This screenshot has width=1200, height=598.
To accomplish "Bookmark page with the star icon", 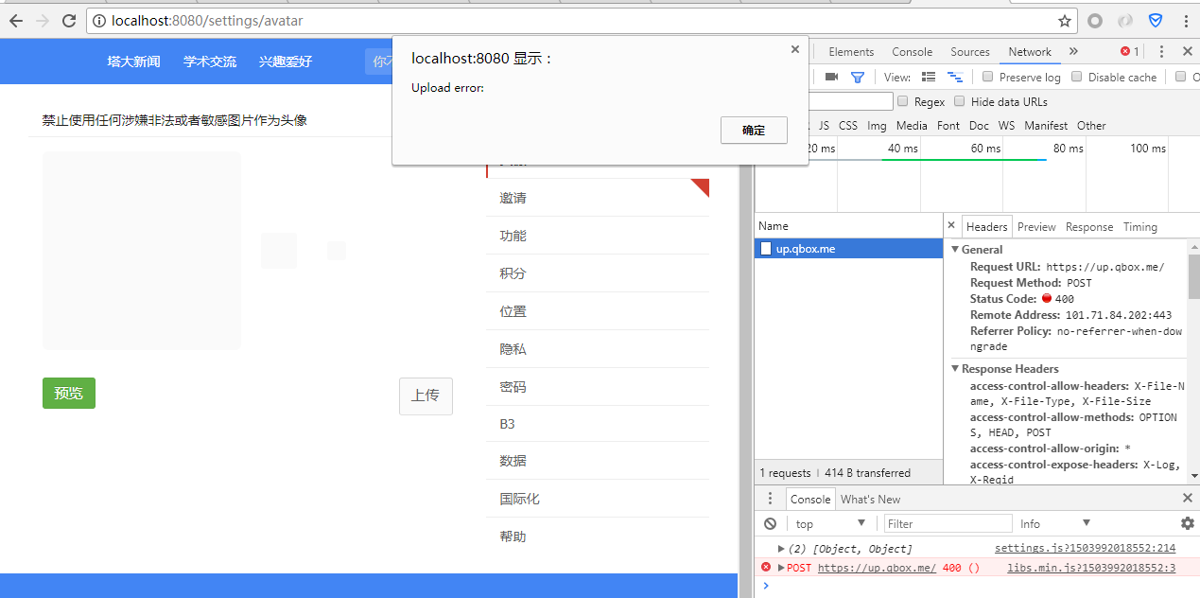I will [x=1065, y=20].
